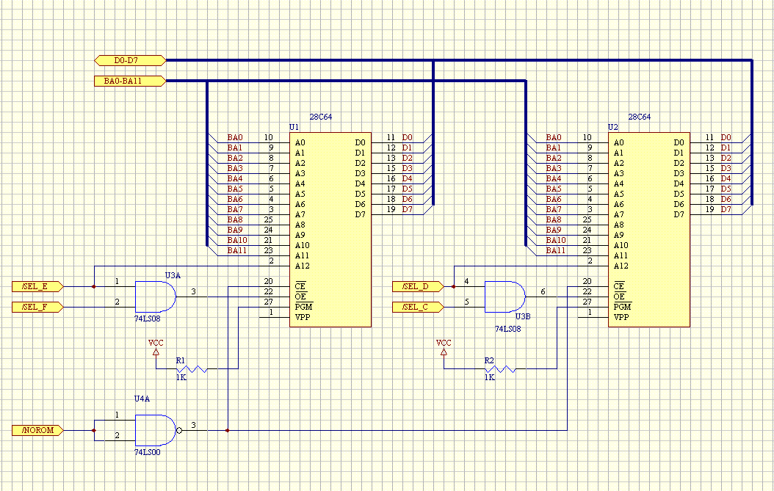Click the D7 net label on U2

coord(726,209)
